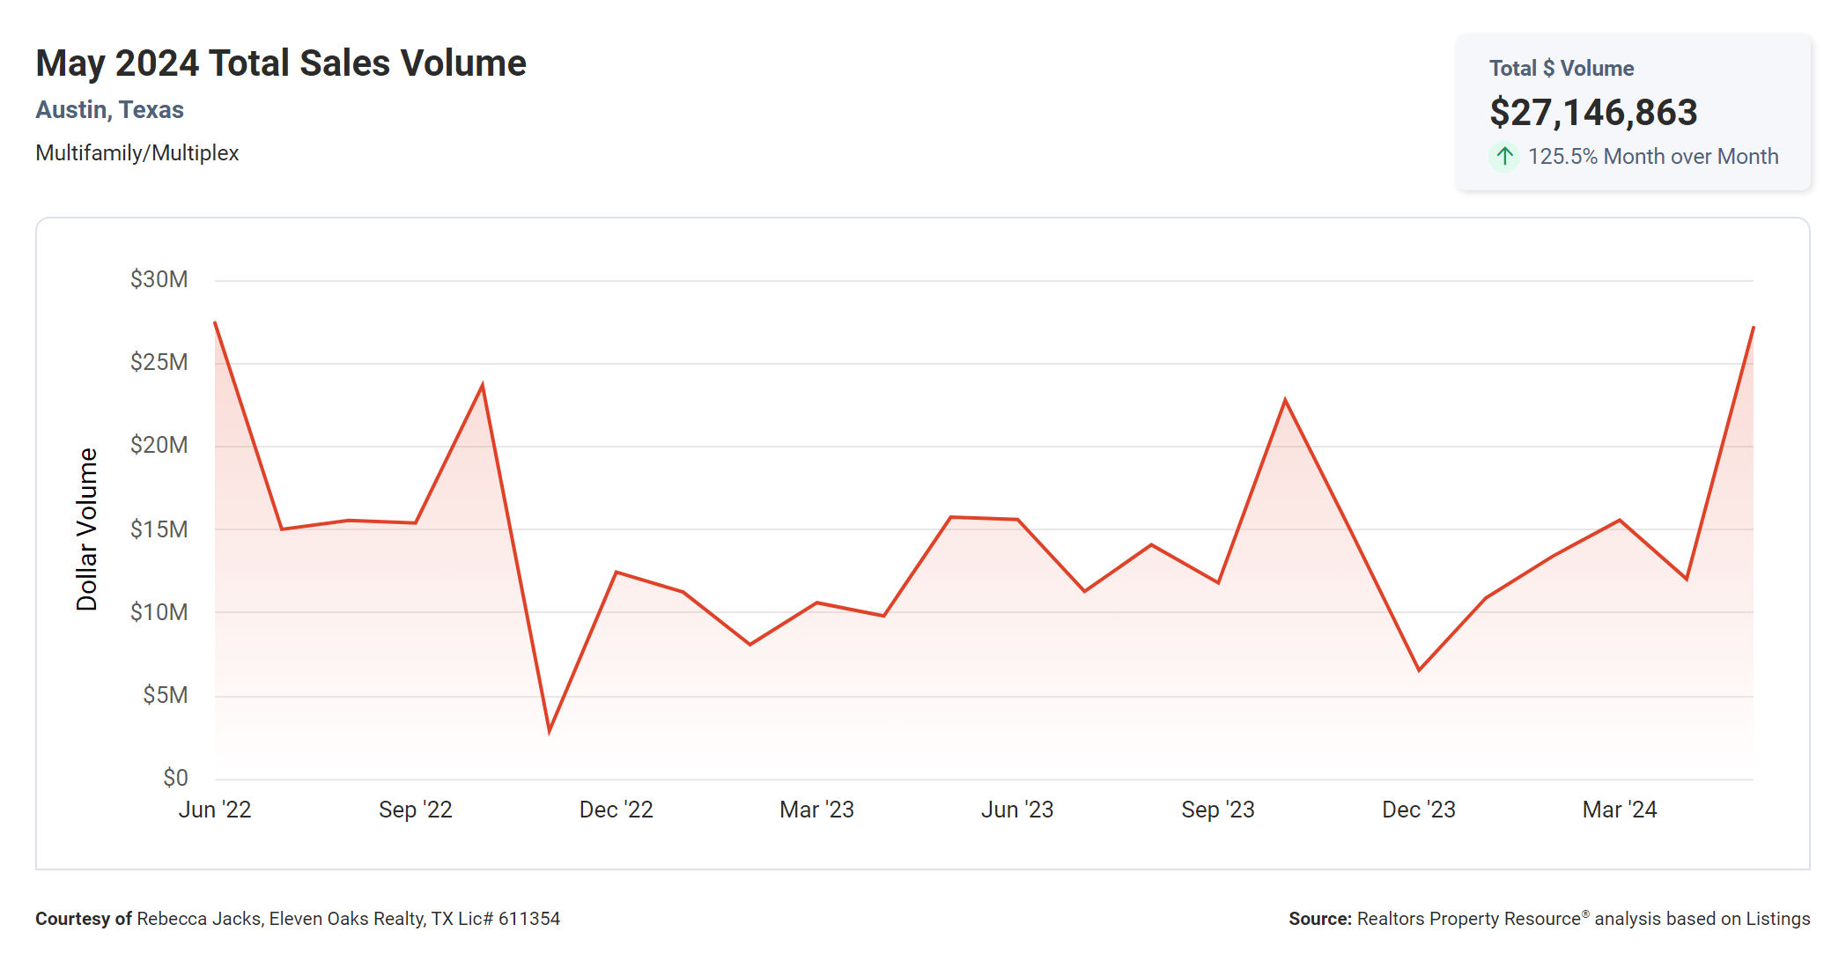This screenshot has height=969, width=1846.
Task: Click the green up-arrow month-over-month icon
Action: click(x=1504, y=157)
